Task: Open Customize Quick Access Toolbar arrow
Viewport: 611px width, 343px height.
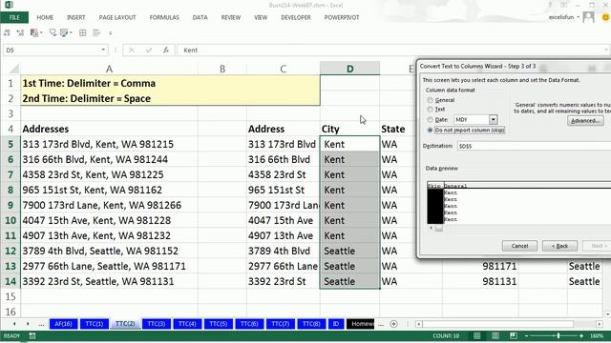Action: [x=111, y=33]
